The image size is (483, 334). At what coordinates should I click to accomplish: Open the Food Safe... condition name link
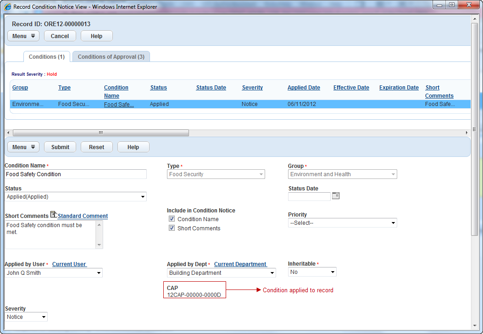119,105
